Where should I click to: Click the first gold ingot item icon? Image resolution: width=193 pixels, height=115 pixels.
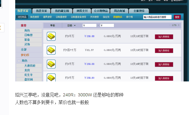pyautogui.click(x=51, y=36)
